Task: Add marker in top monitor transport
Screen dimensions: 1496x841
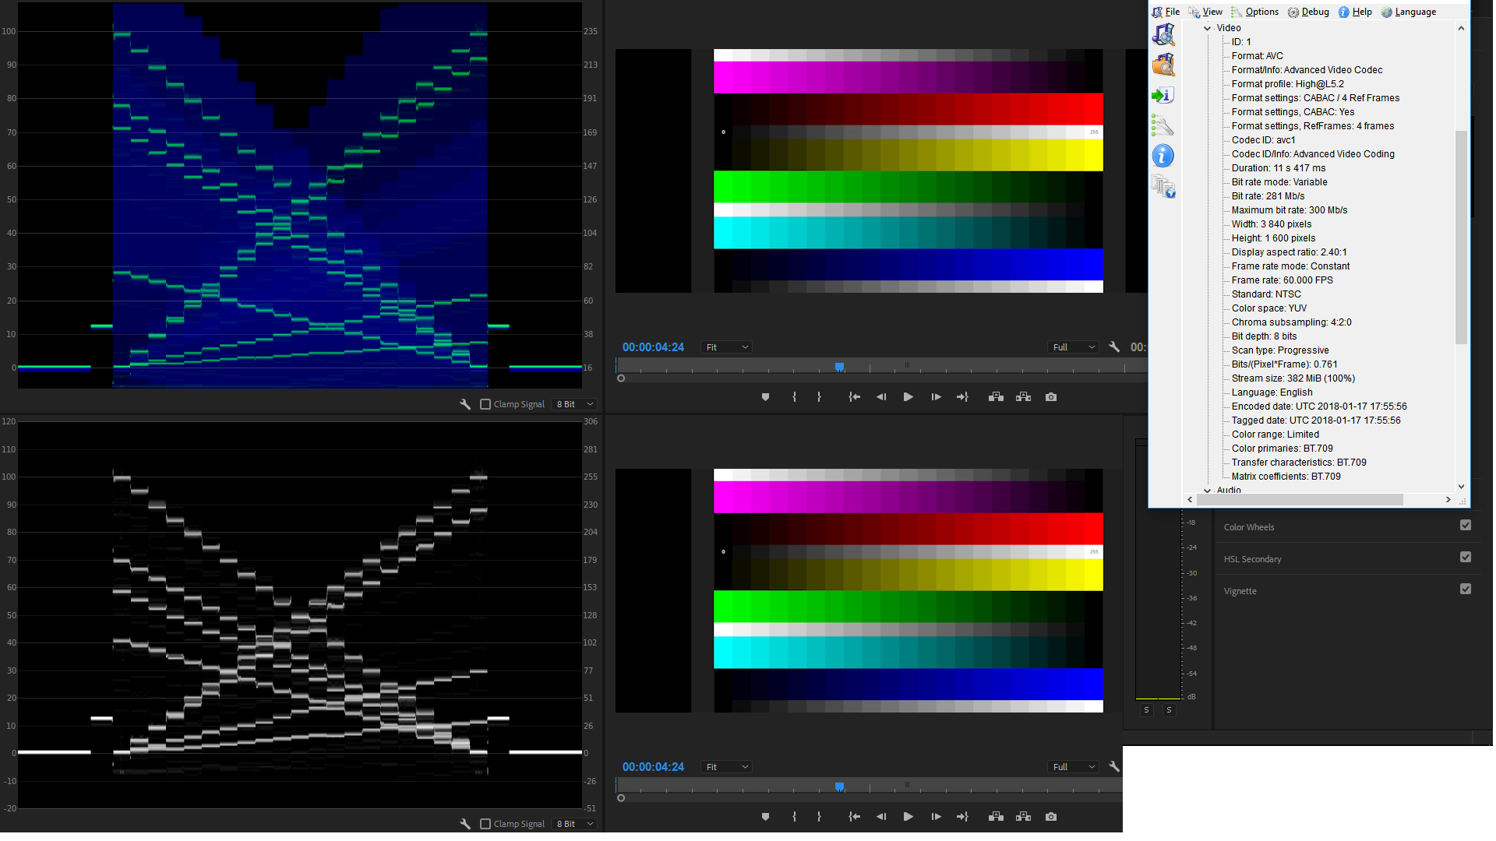Action: coord(765,397)
